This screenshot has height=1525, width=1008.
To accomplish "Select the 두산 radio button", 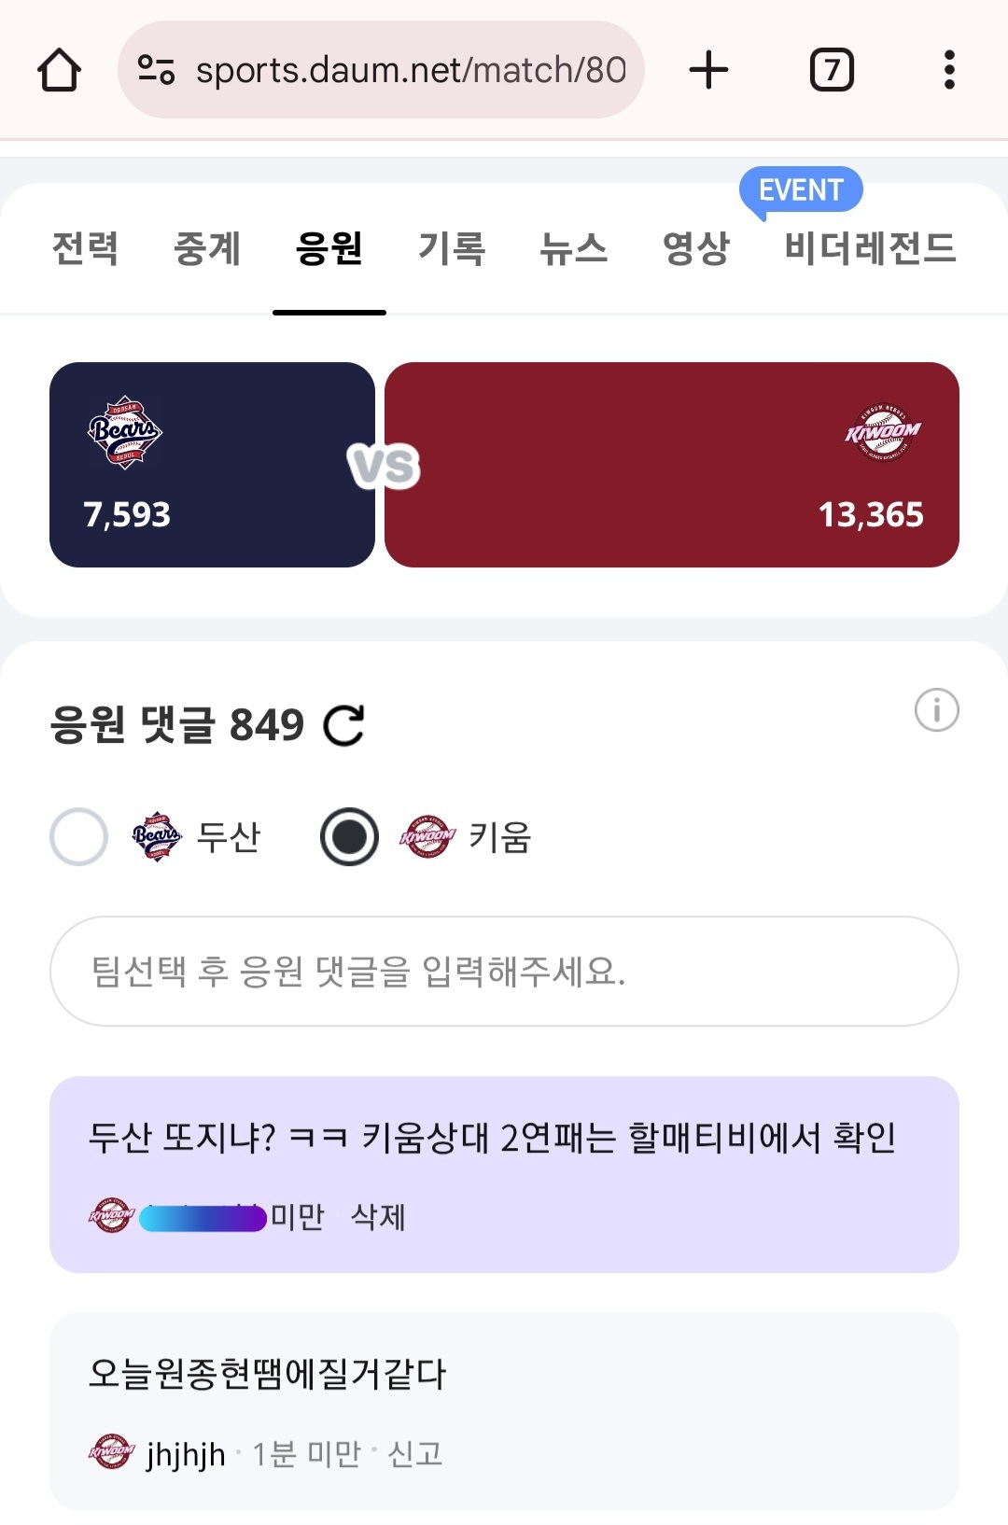I will coord(79,836).
